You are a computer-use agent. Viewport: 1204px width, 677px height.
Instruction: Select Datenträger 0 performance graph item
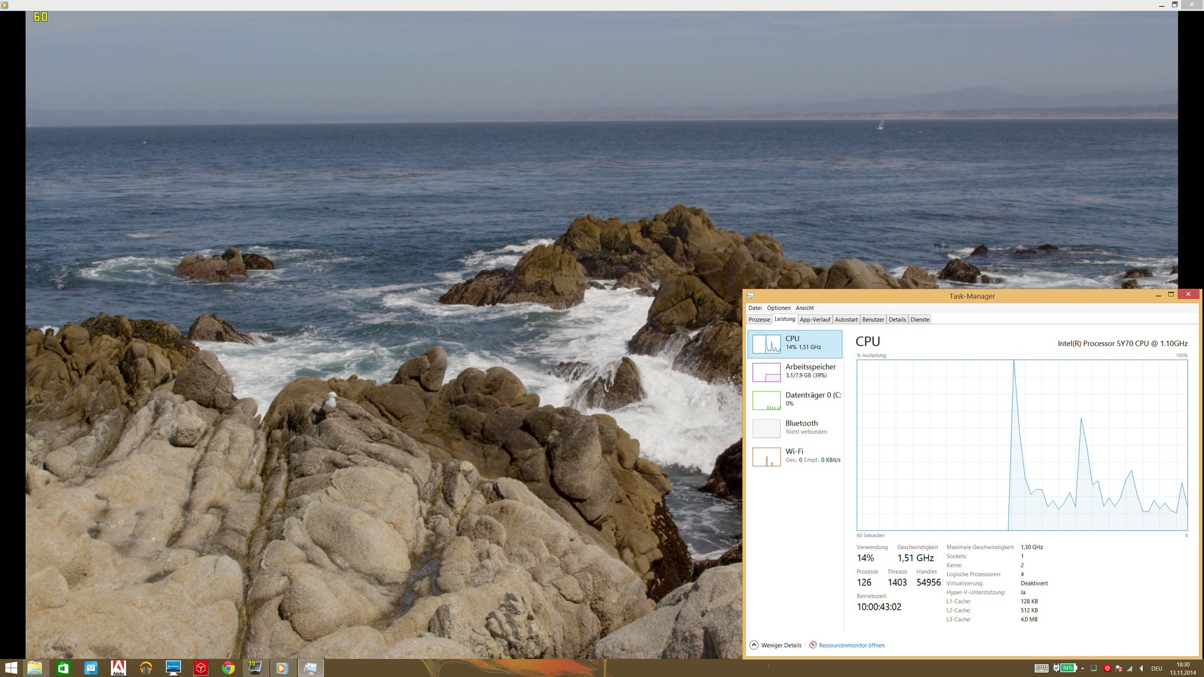pyautogui.click(x=795, y=400)
